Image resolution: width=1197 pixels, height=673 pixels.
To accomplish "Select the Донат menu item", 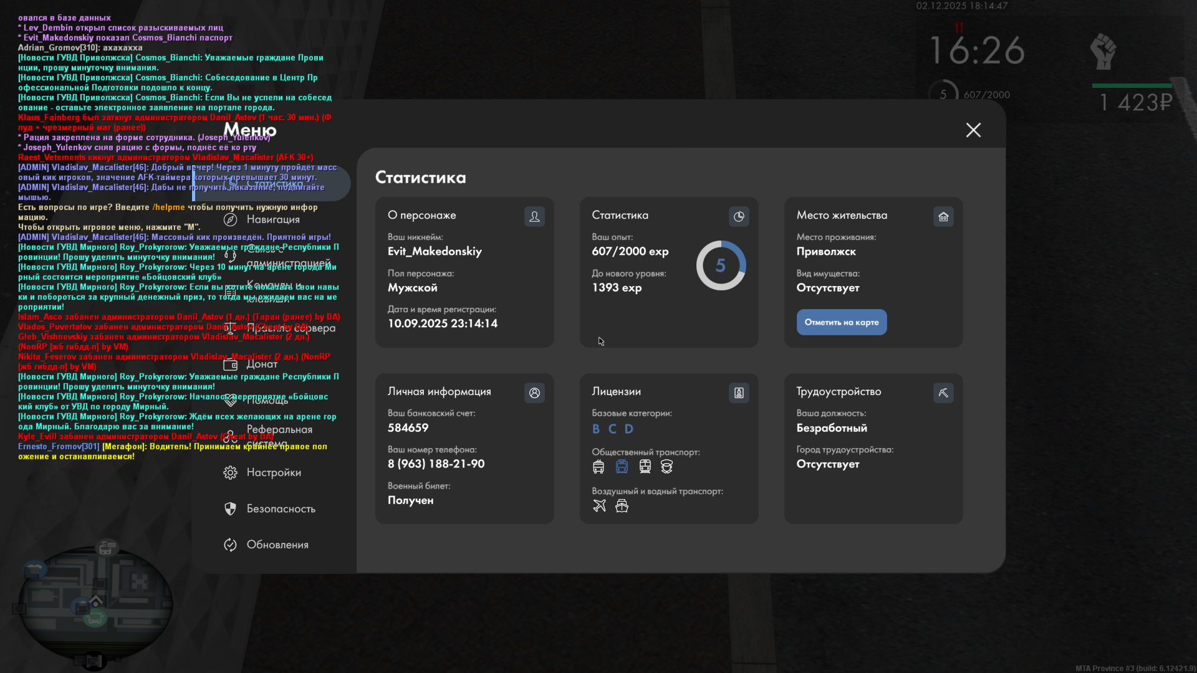I will [x=261, y=364].
